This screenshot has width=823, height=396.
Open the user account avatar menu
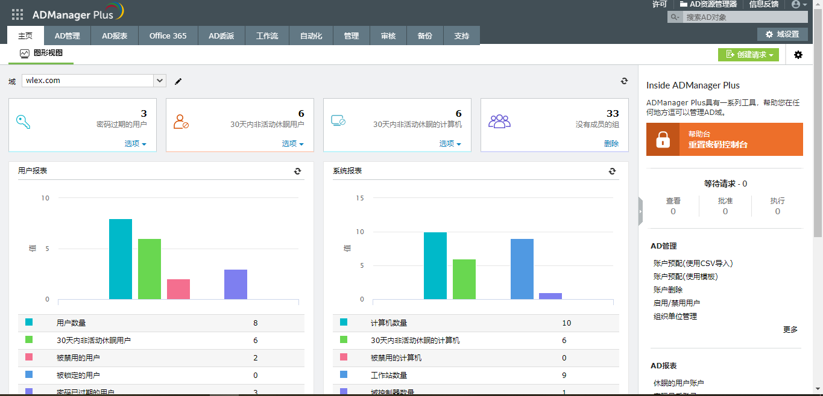(799, 4)
